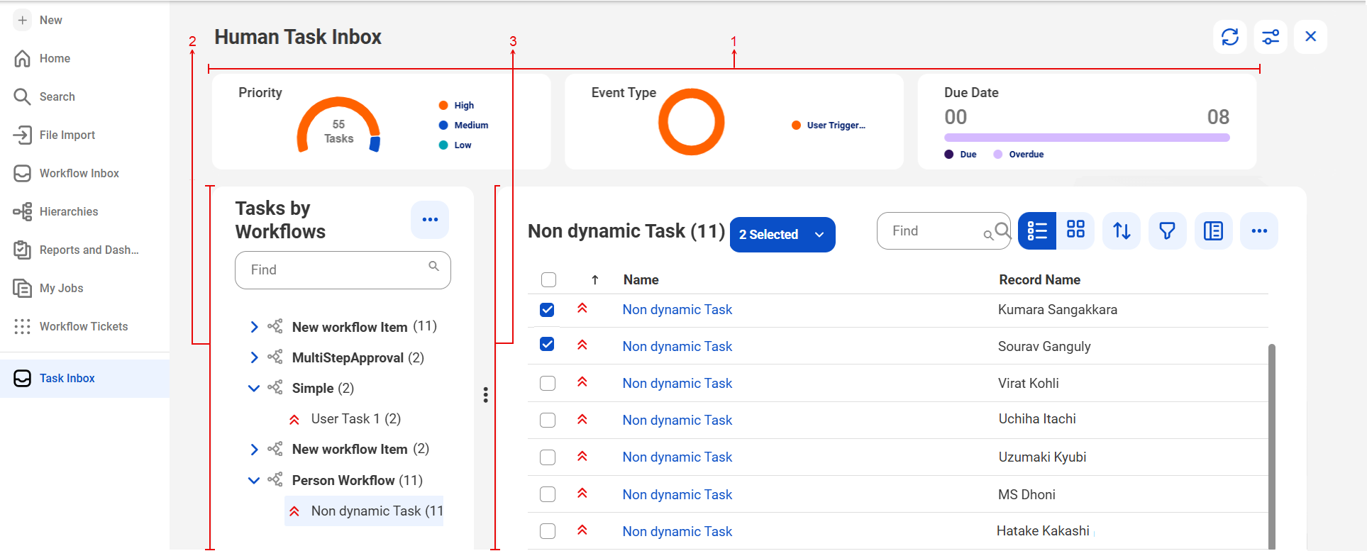Click the Workflow Tickets grid icon
1367x551 pixels.
point(23,326)
